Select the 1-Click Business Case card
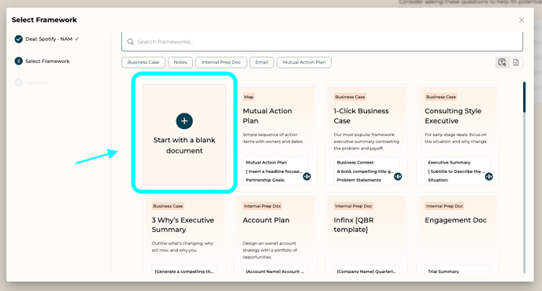Screen dimensions: 542x291 (366, 134)
